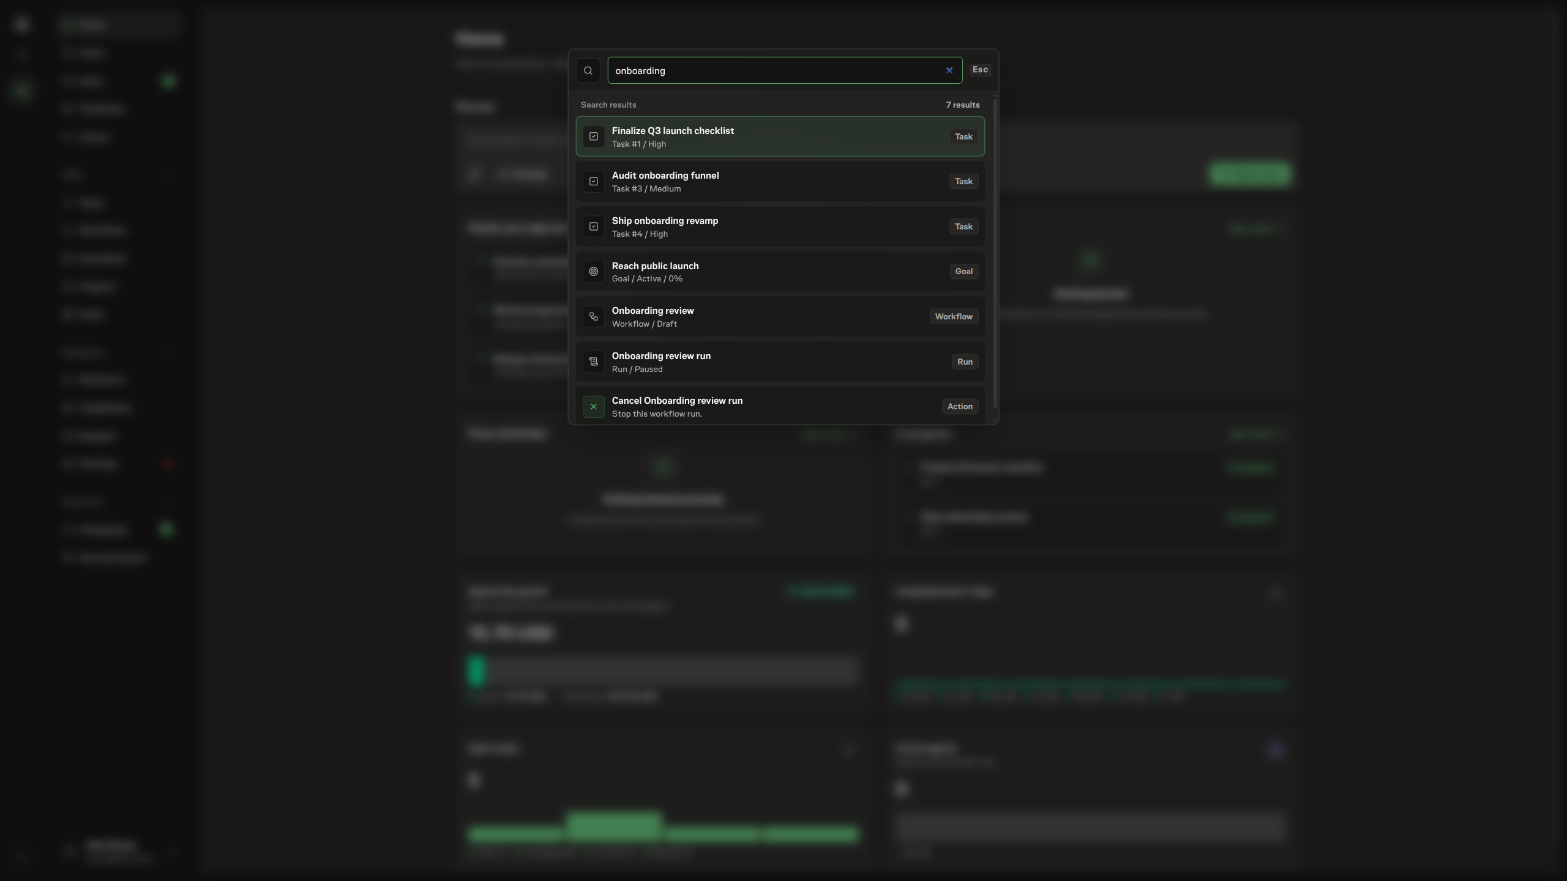Open Finalize Q3 launch checklist result
1567x881 pixels.
click(x=780, y=136)
